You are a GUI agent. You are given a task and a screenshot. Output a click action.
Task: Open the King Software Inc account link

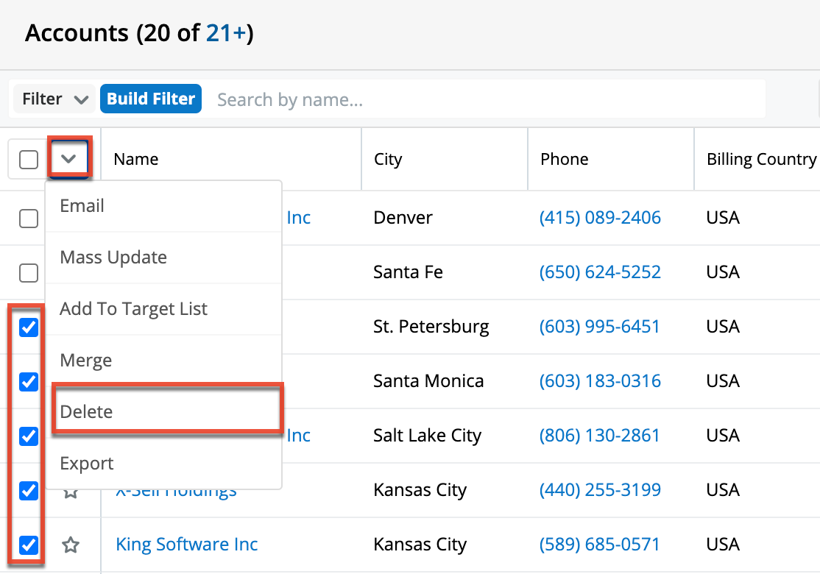[187, 545]
